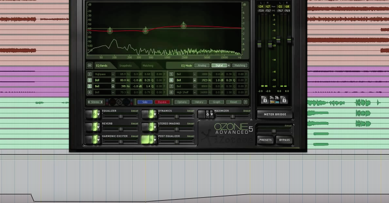Viewport: 389px width, 203px height.
Task: Select next channel mode after Stereo
Action: coord(101,102)
